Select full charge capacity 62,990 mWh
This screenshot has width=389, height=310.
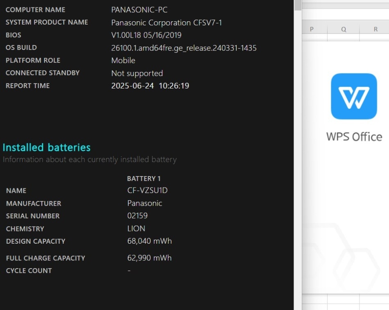click(149, 258)
